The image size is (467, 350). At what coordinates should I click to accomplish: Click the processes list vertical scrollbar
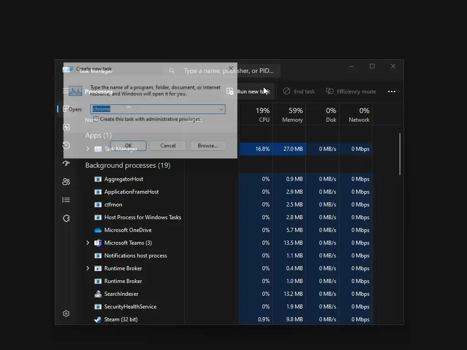pos(400,154)
